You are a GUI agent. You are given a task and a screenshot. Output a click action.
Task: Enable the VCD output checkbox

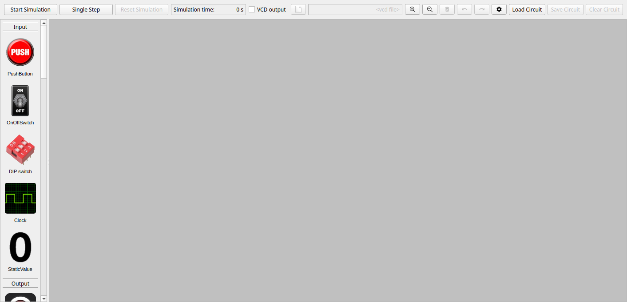click(252, 9)
